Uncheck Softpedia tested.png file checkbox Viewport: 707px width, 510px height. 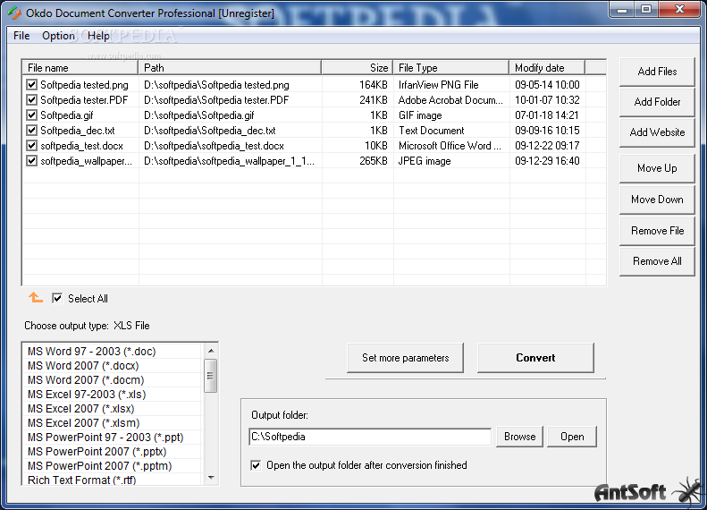coord(31,84)
